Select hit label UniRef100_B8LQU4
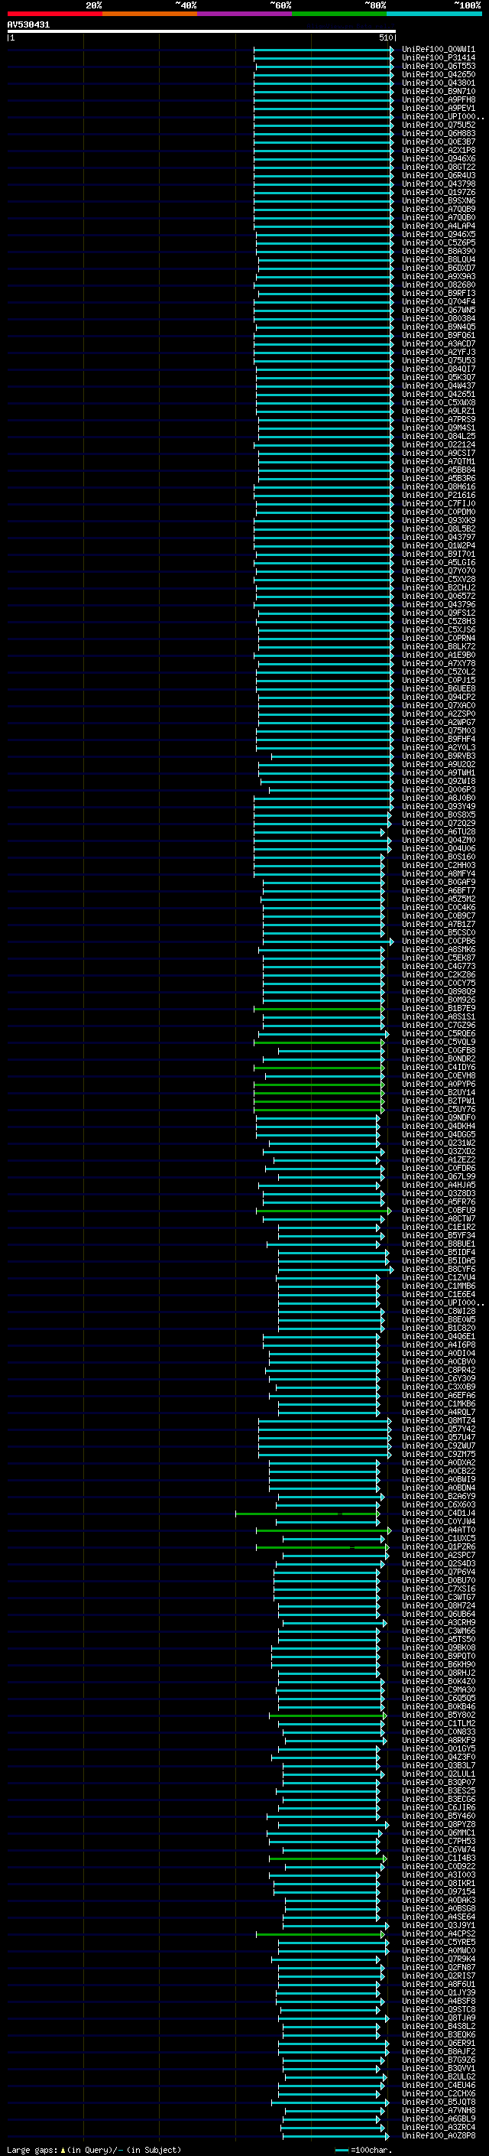This screenshot has height=2156, width=489. tap(439, 259)
